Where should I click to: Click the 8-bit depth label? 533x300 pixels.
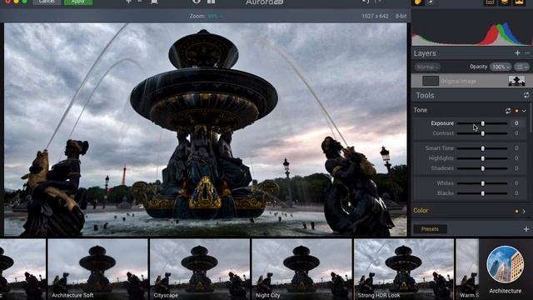[401, 16]
